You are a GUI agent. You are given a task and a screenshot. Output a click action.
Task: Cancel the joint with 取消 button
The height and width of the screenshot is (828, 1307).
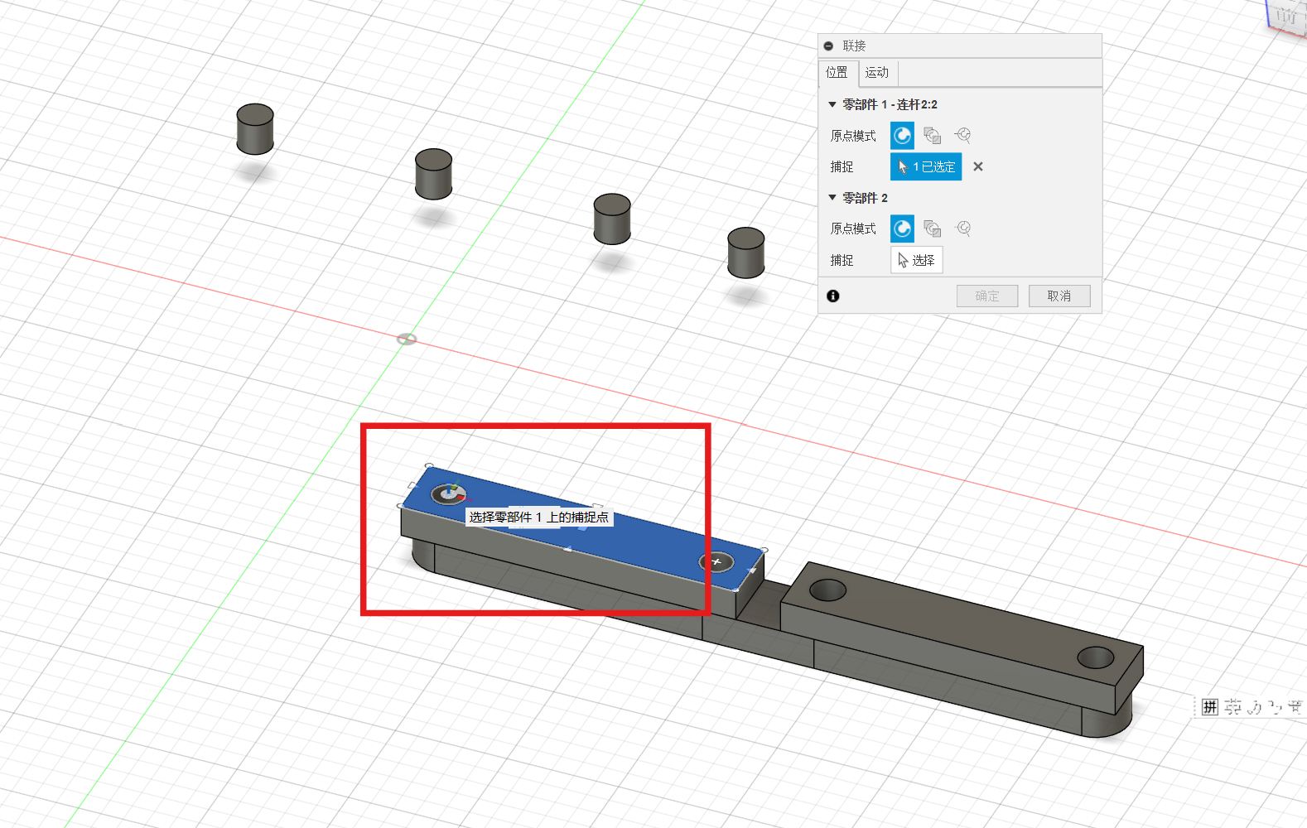coord(1059,296)
